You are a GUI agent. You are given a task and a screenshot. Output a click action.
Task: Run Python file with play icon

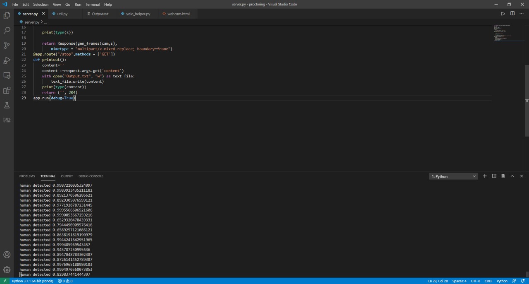503,14
